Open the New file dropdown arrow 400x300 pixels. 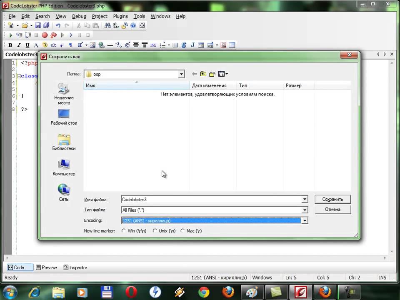pyautogui.click(x=17, y=25)
